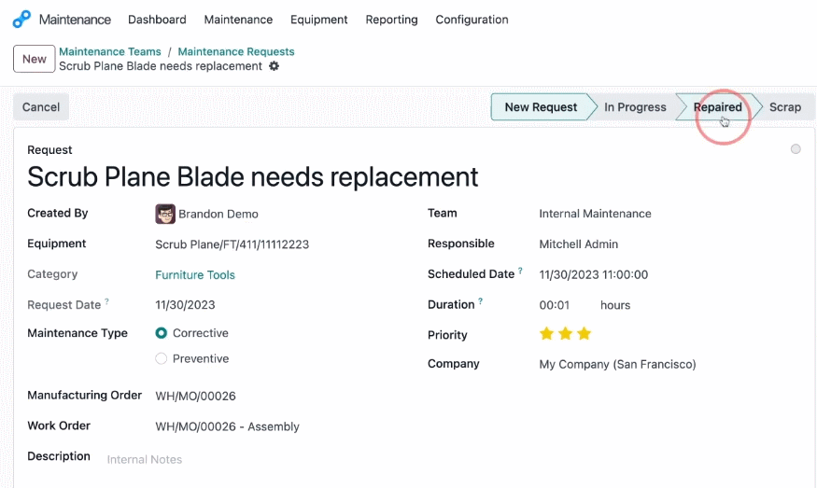Toggle the kanban state circle indicator
817x488 pixels.
796,149
